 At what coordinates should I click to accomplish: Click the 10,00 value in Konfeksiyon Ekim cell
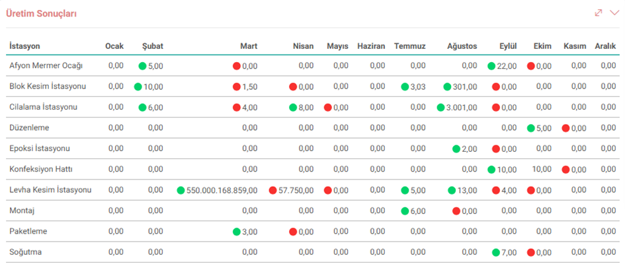[x=542, y=170]
